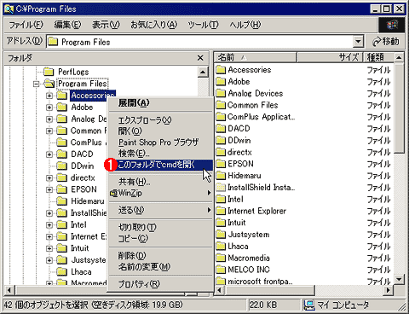Viewport: 409px width, 314px height.
Task: Choose Paint Shop Pro ブラウザ menu entry
Action: click(x=161, y=142)
